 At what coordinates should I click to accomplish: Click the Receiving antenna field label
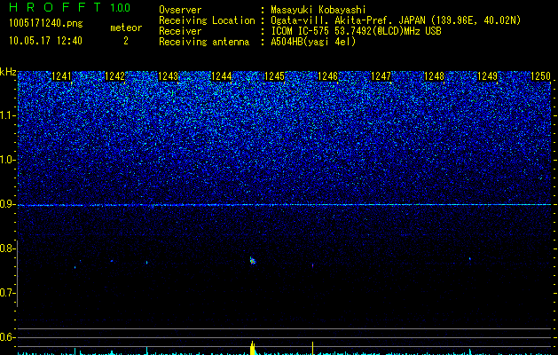204,42
